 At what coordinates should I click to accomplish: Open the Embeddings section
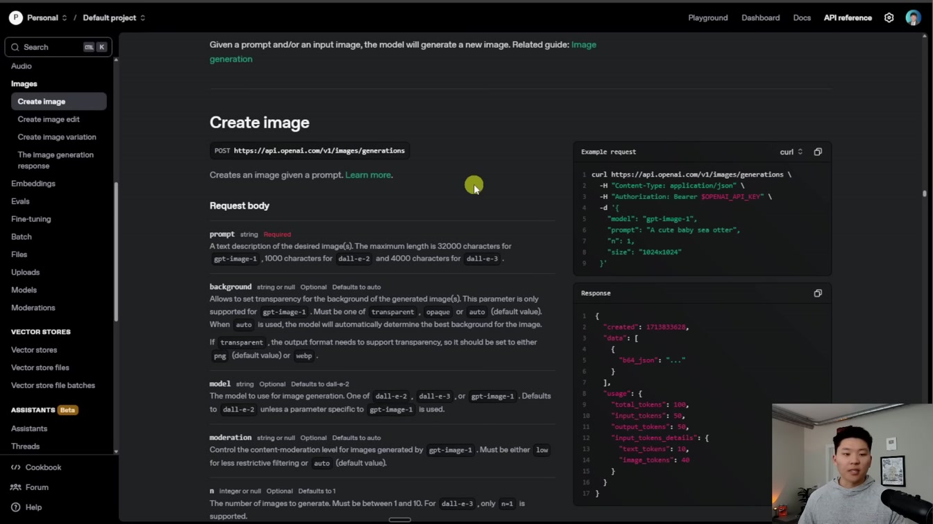(33, 184)
